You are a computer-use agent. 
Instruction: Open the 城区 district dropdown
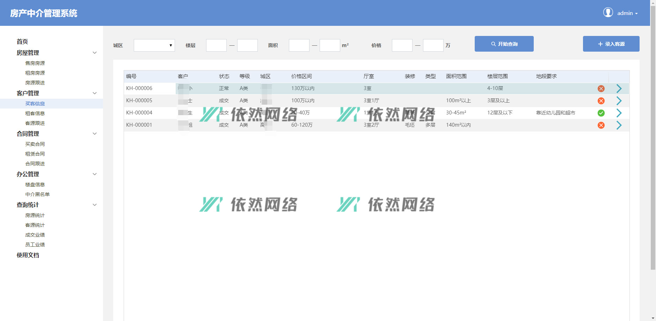[154, 45]
